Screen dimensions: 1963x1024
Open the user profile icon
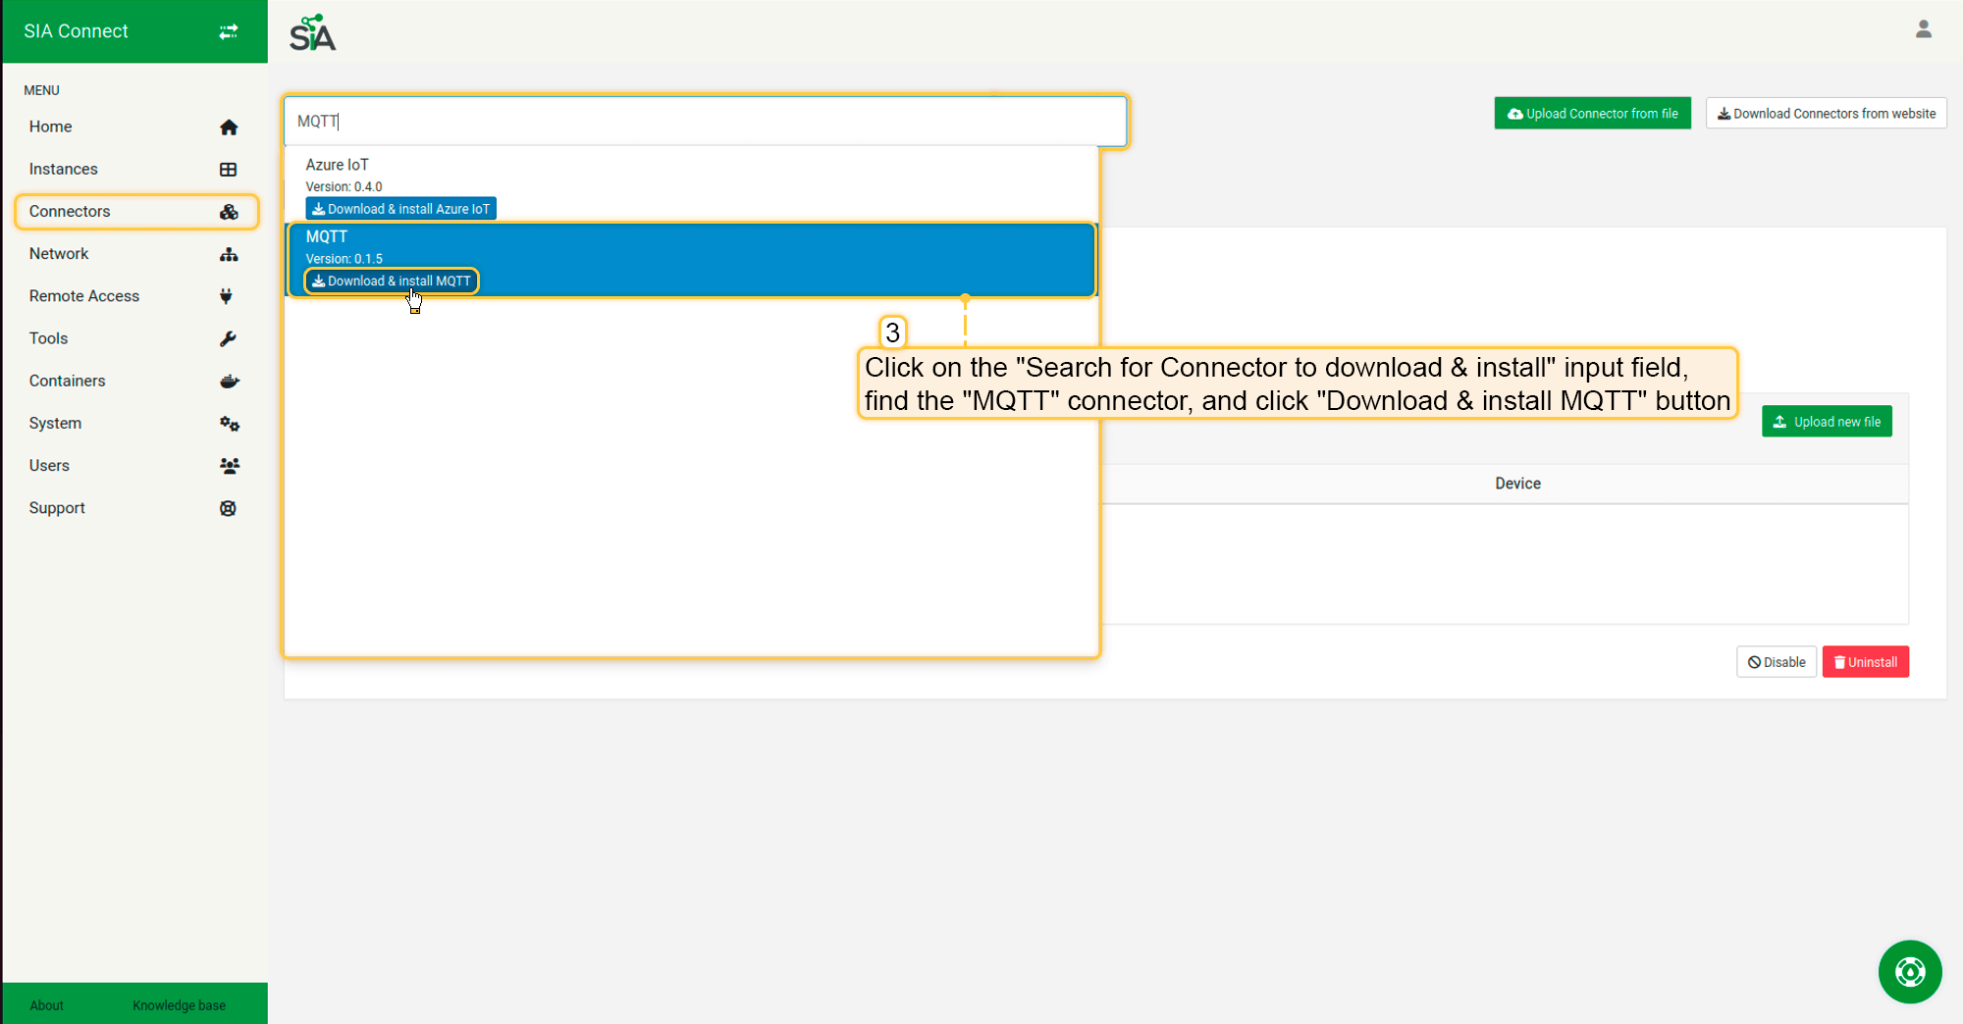(x=1923, y=29)
